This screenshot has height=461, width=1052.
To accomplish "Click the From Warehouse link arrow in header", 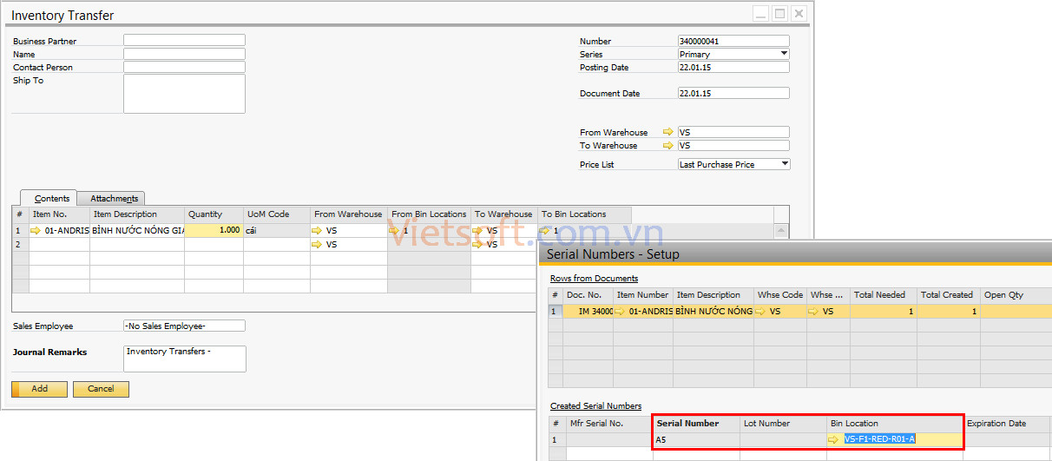I will pyautogui.click(x=667, y=133).
